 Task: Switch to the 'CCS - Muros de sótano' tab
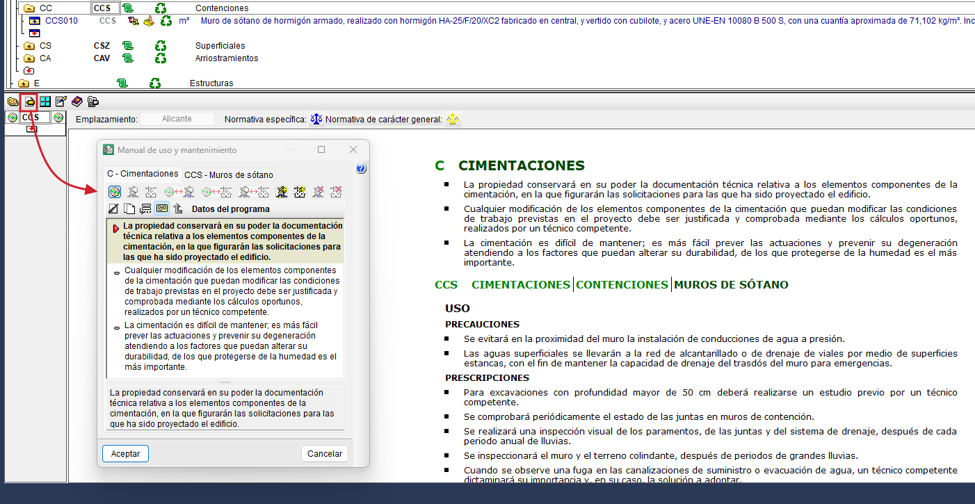(229, 174)
